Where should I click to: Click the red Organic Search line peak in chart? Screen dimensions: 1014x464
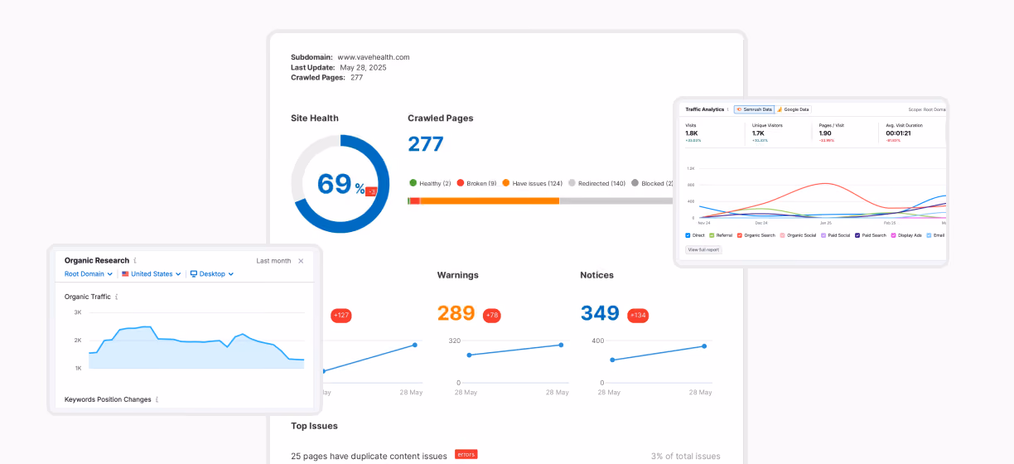(x=825, y=183)
